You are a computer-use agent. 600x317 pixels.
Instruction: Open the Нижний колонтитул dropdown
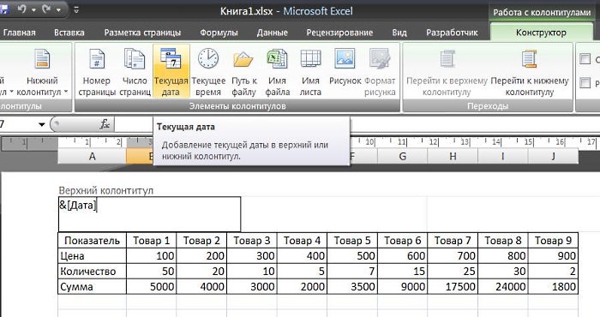42,72
